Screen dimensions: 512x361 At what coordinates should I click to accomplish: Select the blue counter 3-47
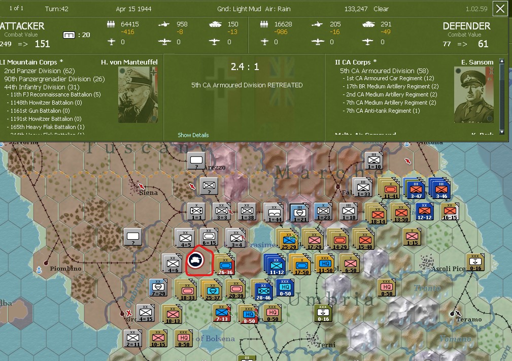pyautogui.click(x=416, y=189)
